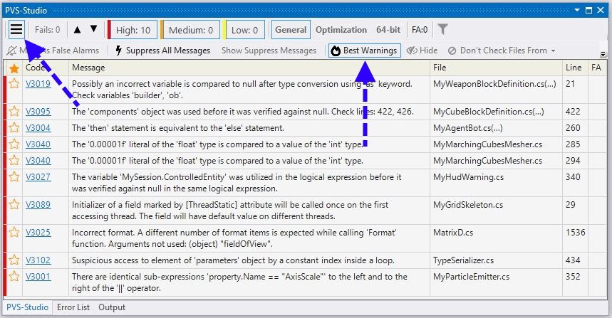
Task: Sort by the Message column header
Action: (249, 68)
